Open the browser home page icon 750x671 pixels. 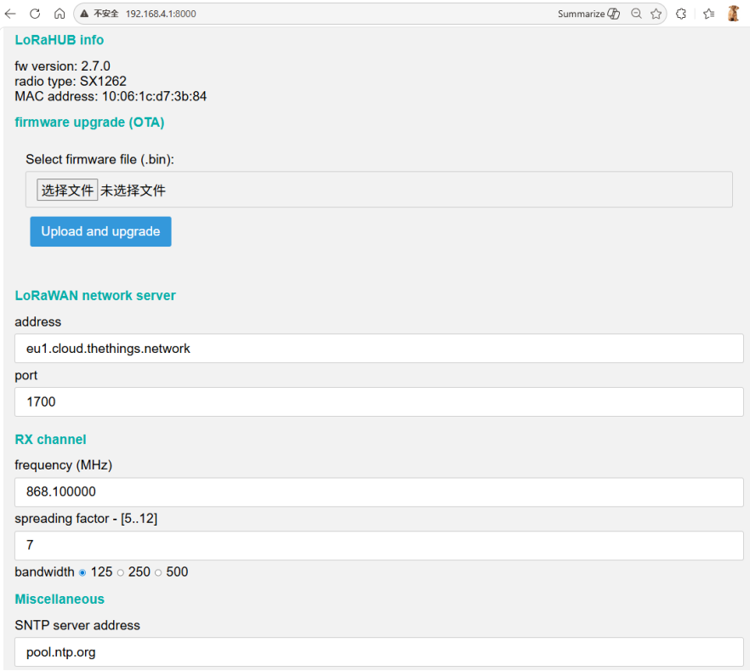(60, 14)
